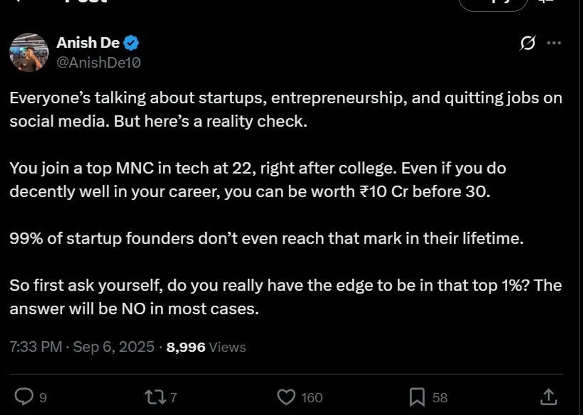This screenshot has width=583, height=415.
Task: Open the Grok icon beside the post
Action: 528,44
